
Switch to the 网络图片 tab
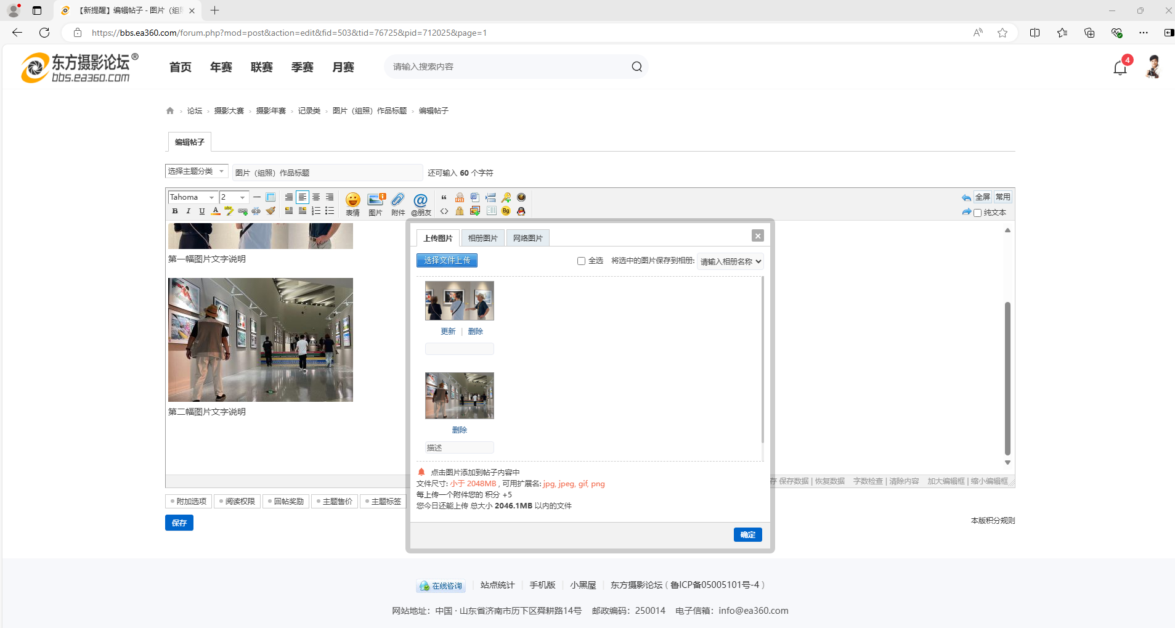527,239
